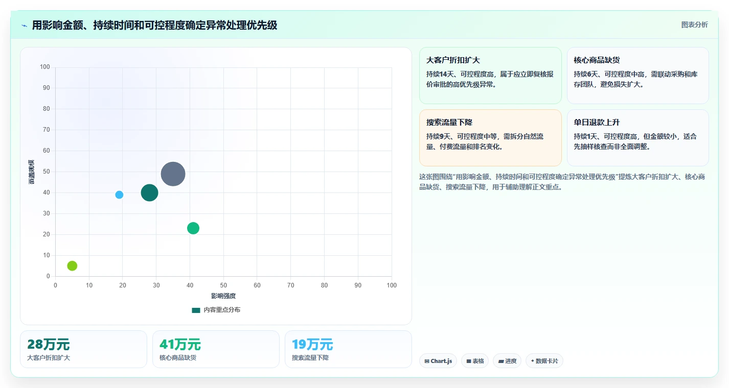Click the y-axis tick label 100
This screenshot has width=729, height=388.
(x=45, y=67)
